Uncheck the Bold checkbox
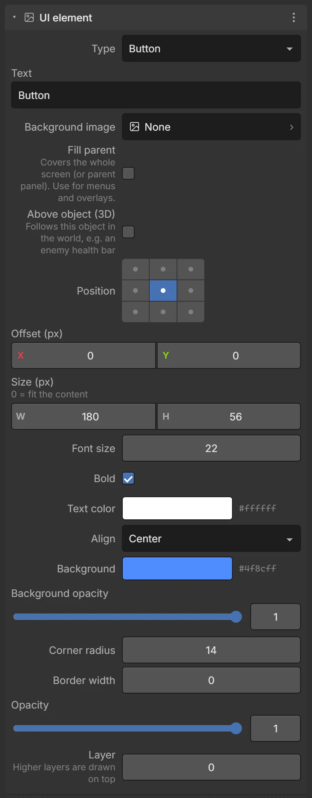 (x=128, y=478)
